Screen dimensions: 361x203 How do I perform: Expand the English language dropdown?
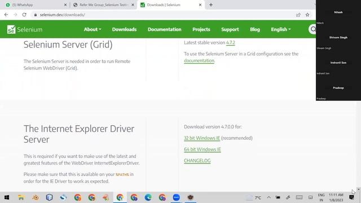point(281,29)
